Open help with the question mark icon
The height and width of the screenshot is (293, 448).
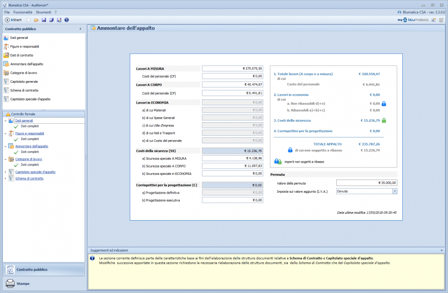click(x=67, y=20)
